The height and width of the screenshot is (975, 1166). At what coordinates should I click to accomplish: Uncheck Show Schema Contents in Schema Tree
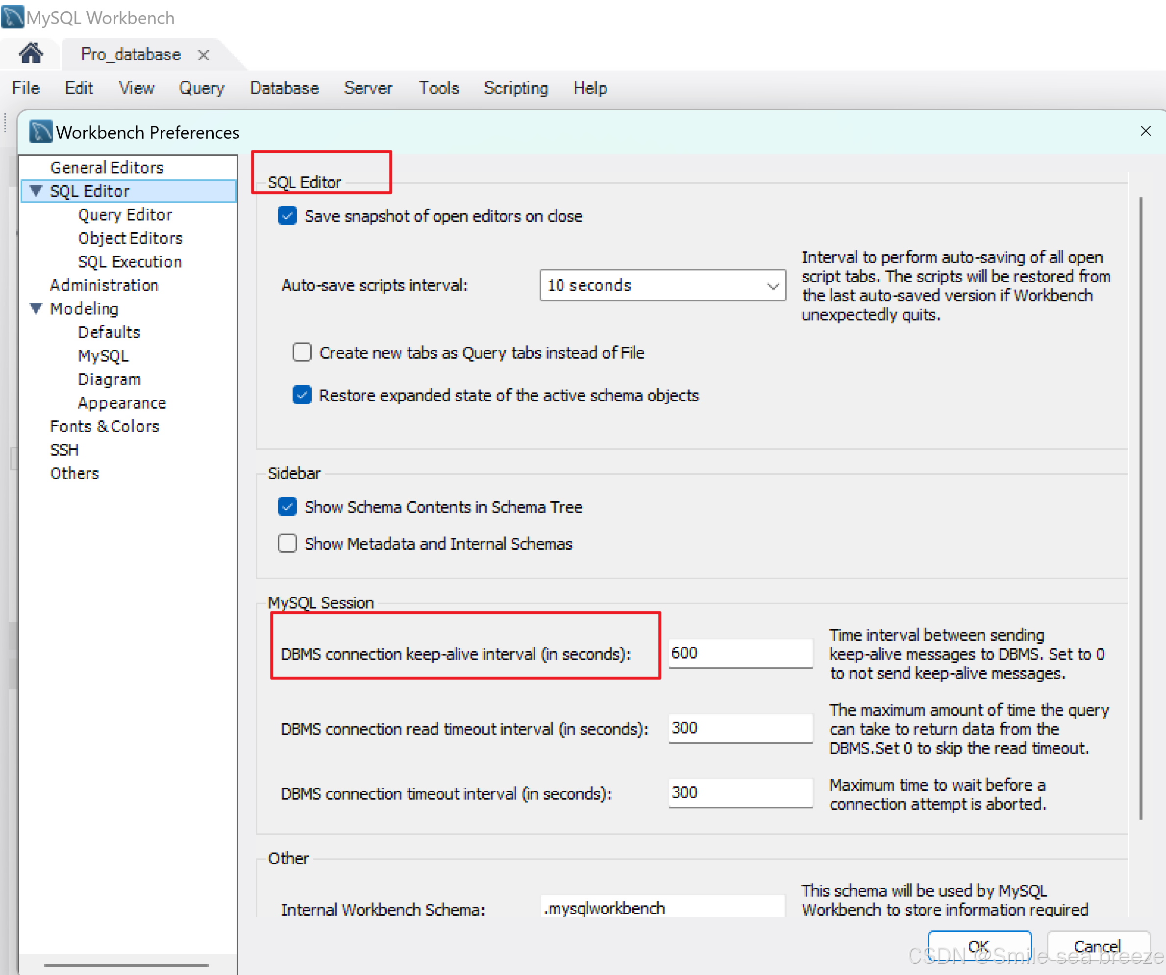pyautogui.click(x=287, y=507)
